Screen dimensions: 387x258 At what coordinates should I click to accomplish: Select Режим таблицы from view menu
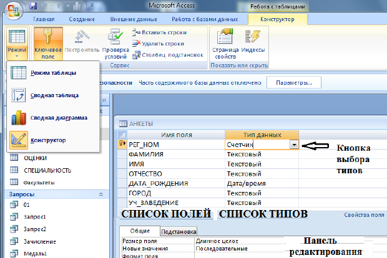[53, 73]
